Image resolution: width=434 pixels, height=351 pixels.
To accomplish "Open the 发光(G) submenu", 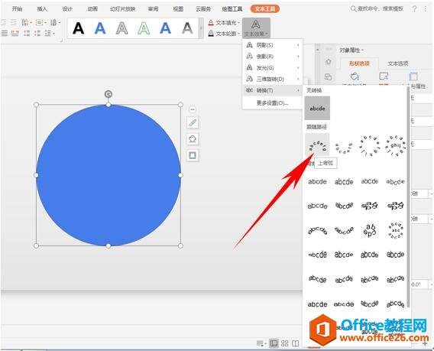I will click(272, 67).
